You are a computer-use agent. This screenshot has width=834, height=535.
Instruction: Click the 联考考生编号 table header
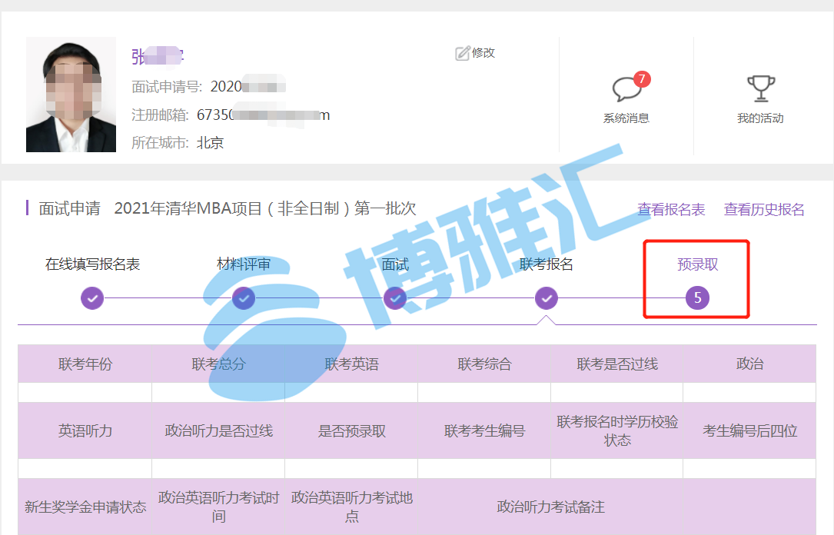point(484,430)
